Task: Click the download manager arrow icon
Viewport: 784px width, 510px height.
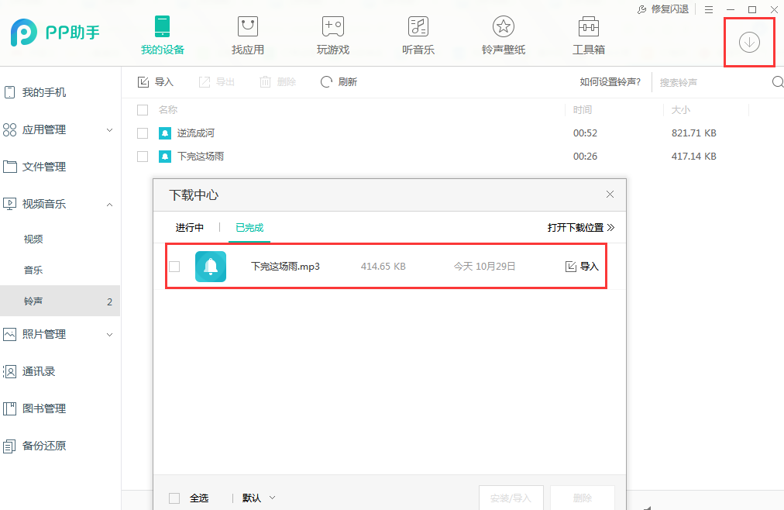Action: coord(748,43)
